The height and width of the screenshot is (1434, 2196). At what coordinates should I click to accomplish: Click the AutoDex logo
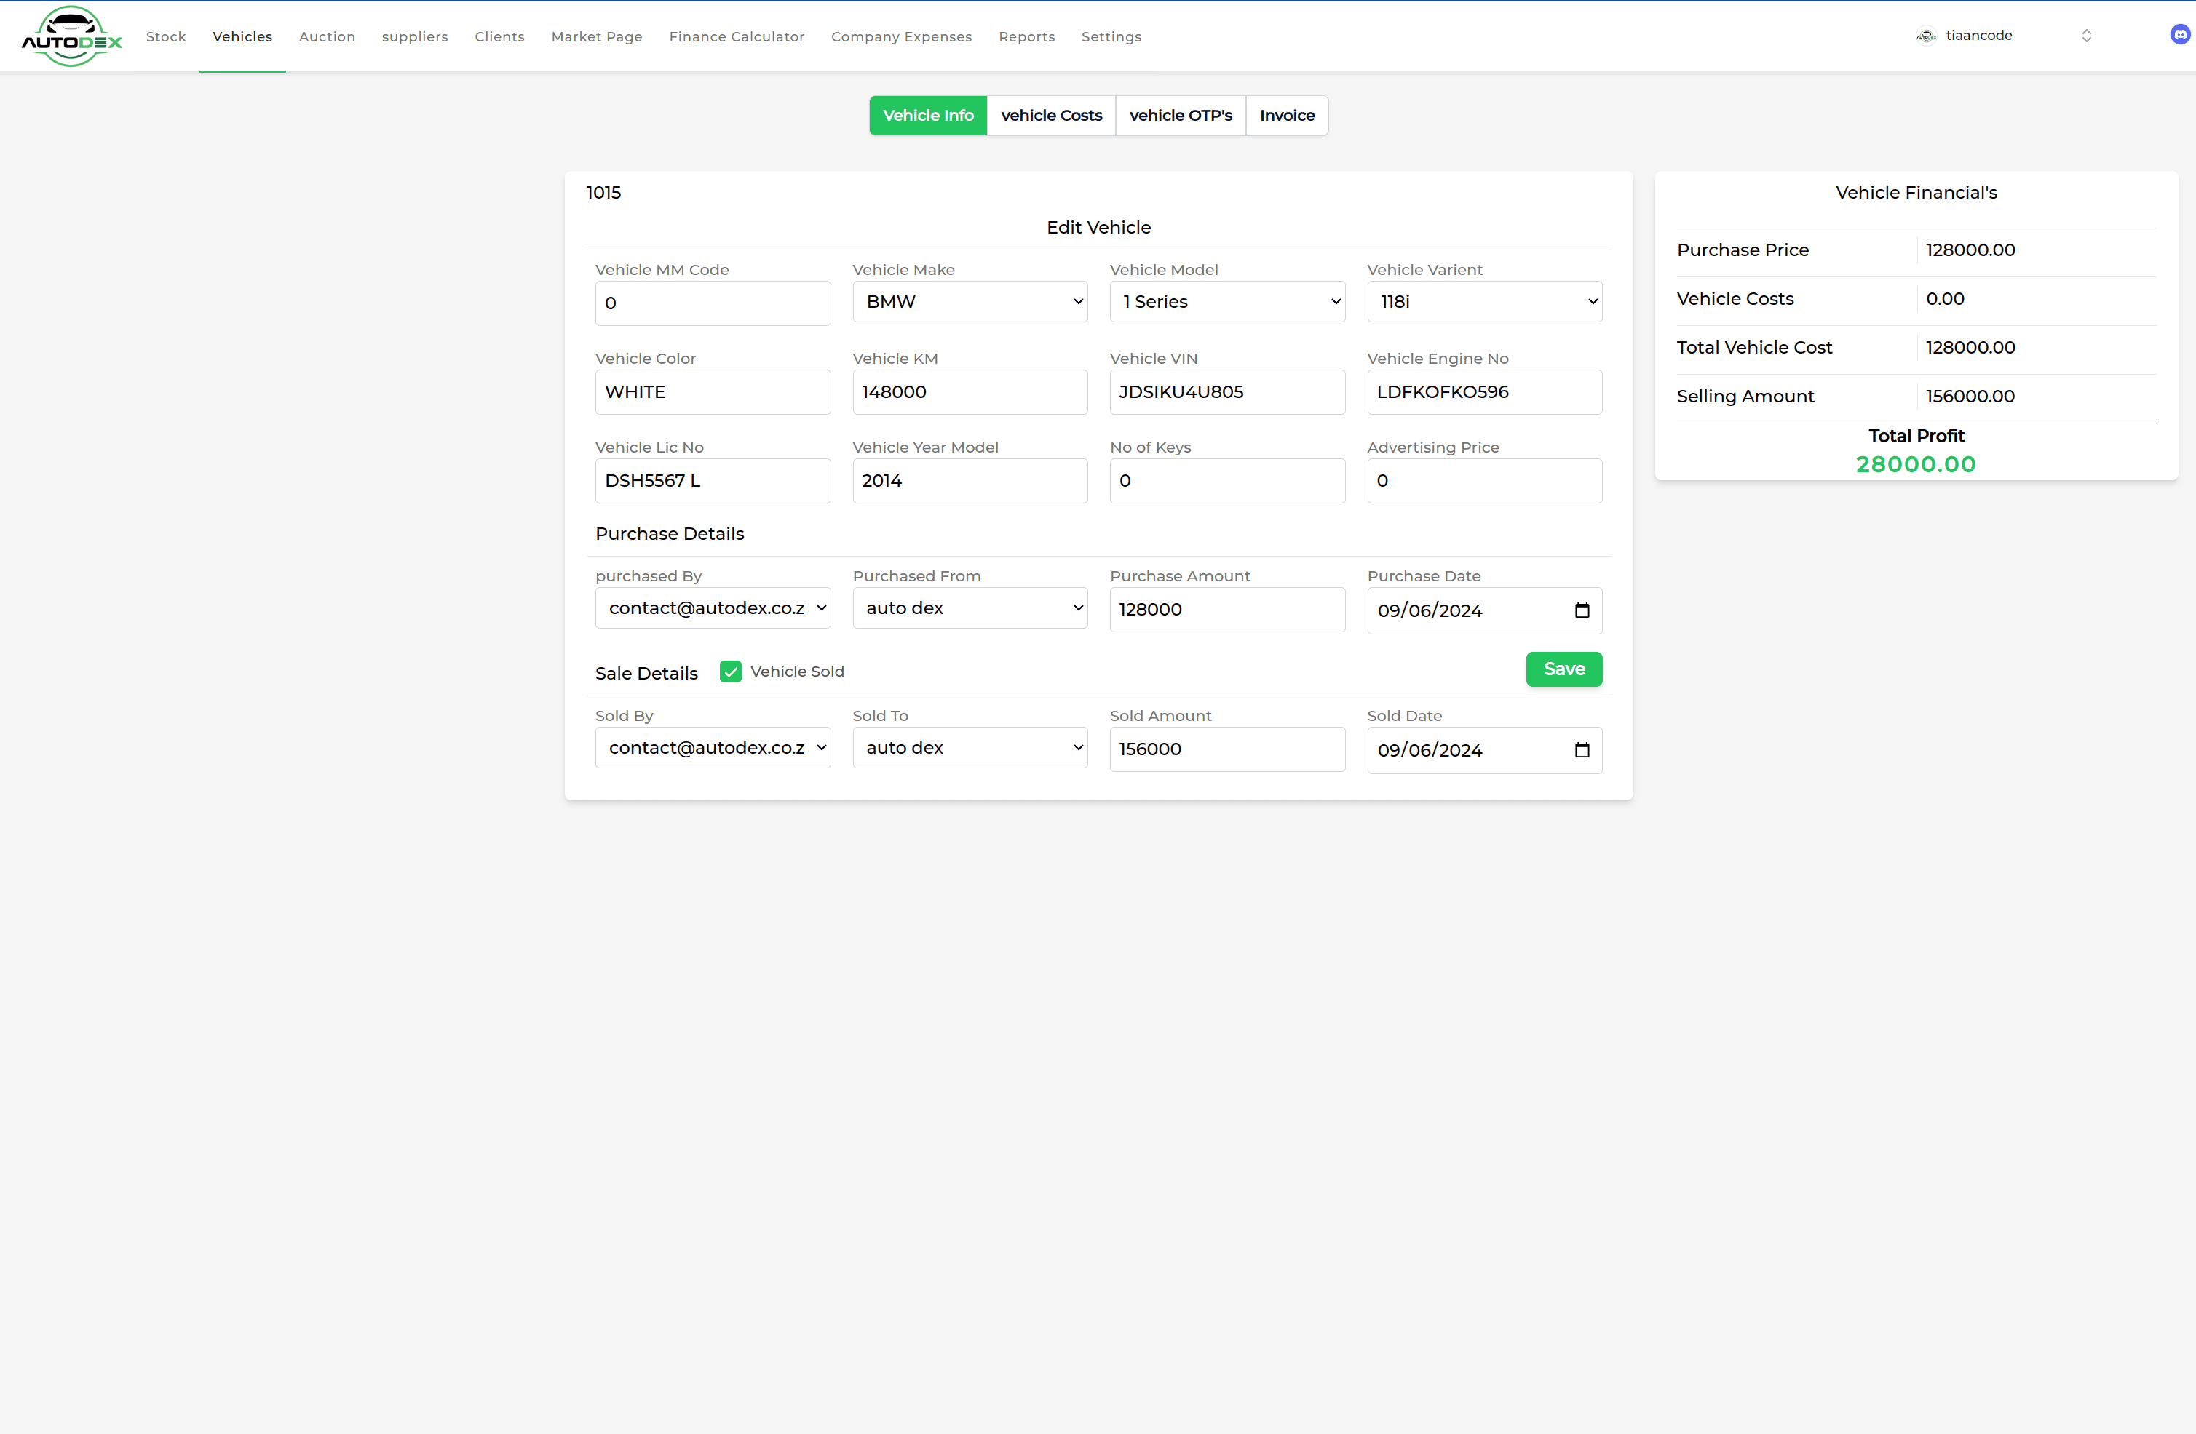click(x=71, y=36)
